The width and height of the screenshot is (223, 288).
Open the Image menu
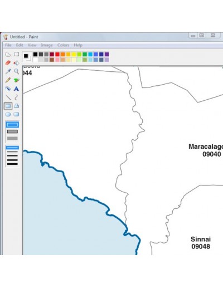47,45
